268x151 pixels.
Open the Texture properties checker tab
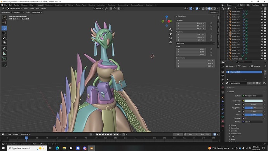pos(223,126)
